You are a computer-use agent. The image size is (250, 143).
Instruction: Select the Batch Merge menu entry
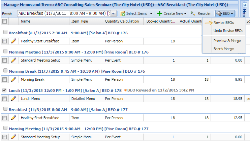pyautogui.click(x=224, y=49)
